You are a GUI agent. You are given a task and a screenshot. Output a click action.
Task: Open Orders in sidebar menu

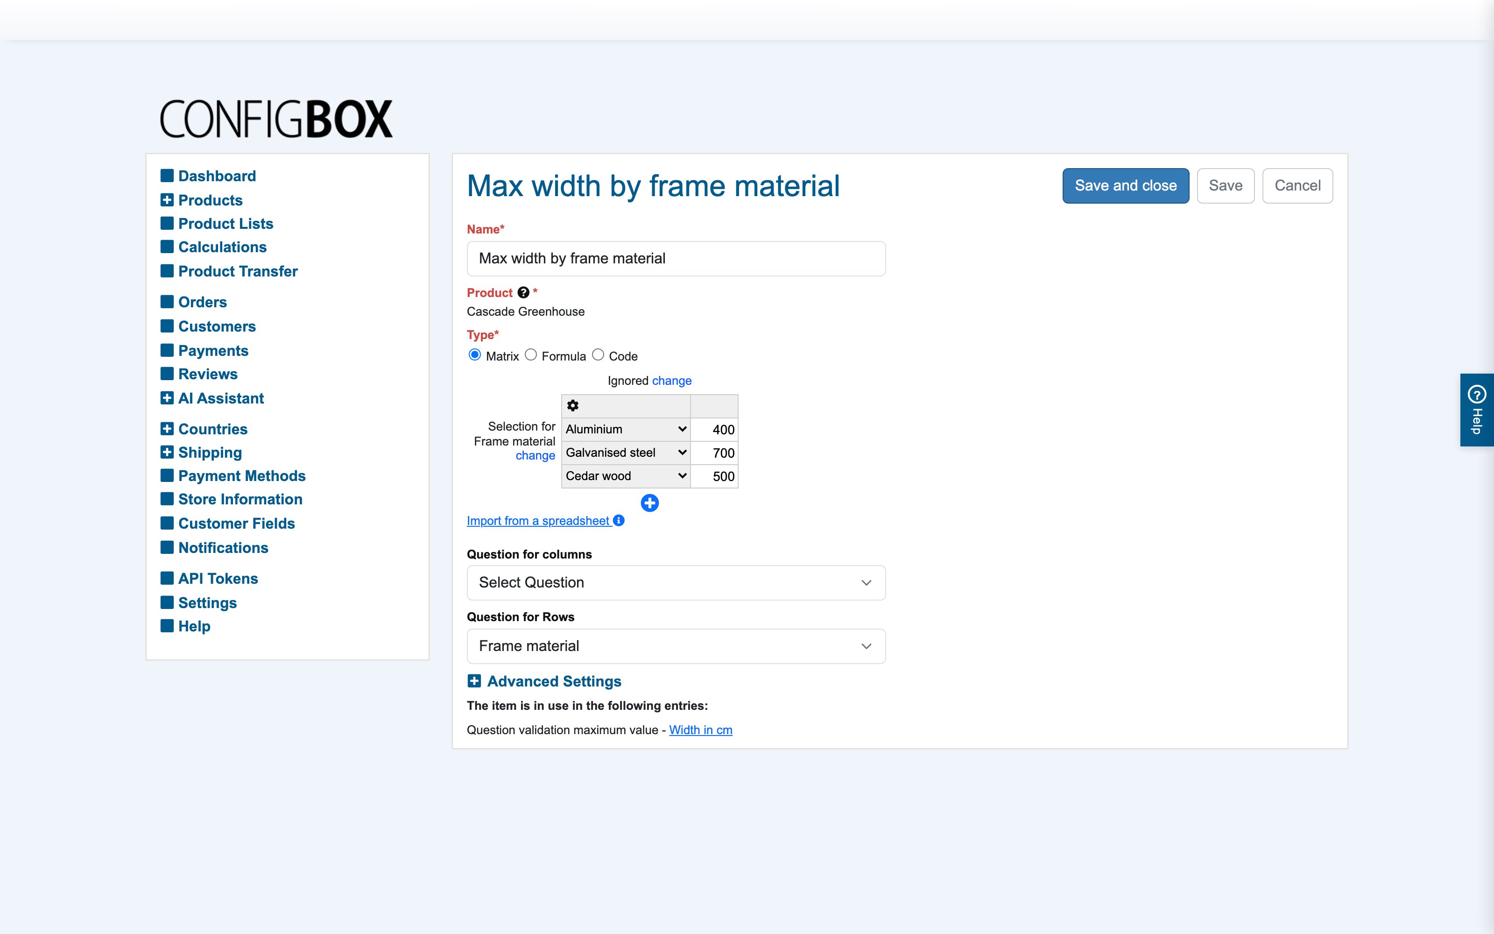203,302
